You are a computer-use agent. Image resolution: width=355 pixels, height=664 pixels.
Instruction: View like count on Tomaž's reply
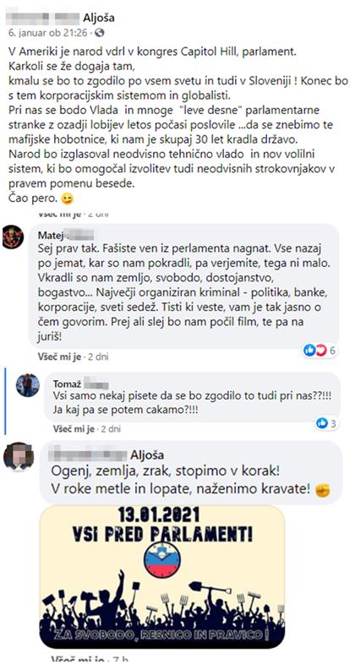click(326, 423)
